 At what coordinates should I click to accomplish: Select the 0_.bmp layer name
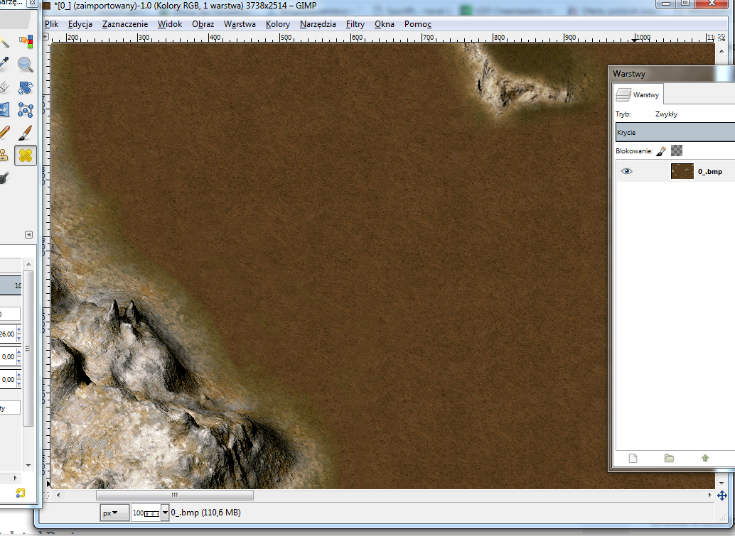pos(709,171)
